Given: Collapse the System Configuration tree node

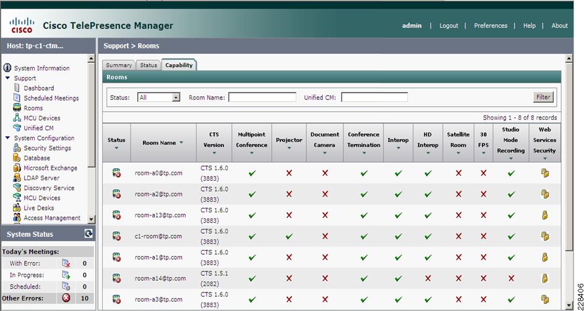Looking at the screenshot, I should (7, 138).
